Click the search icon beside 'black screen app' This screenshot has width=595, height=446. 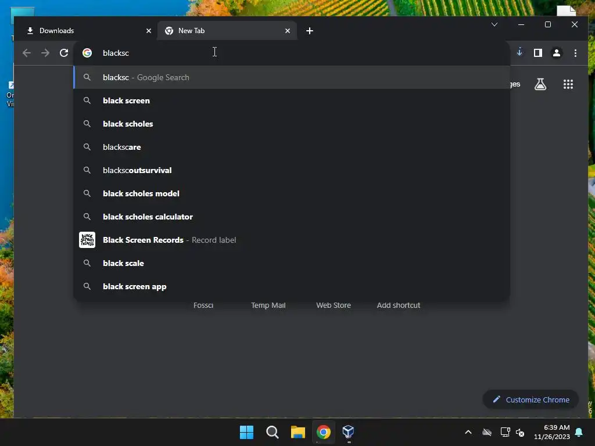[87, 286]
